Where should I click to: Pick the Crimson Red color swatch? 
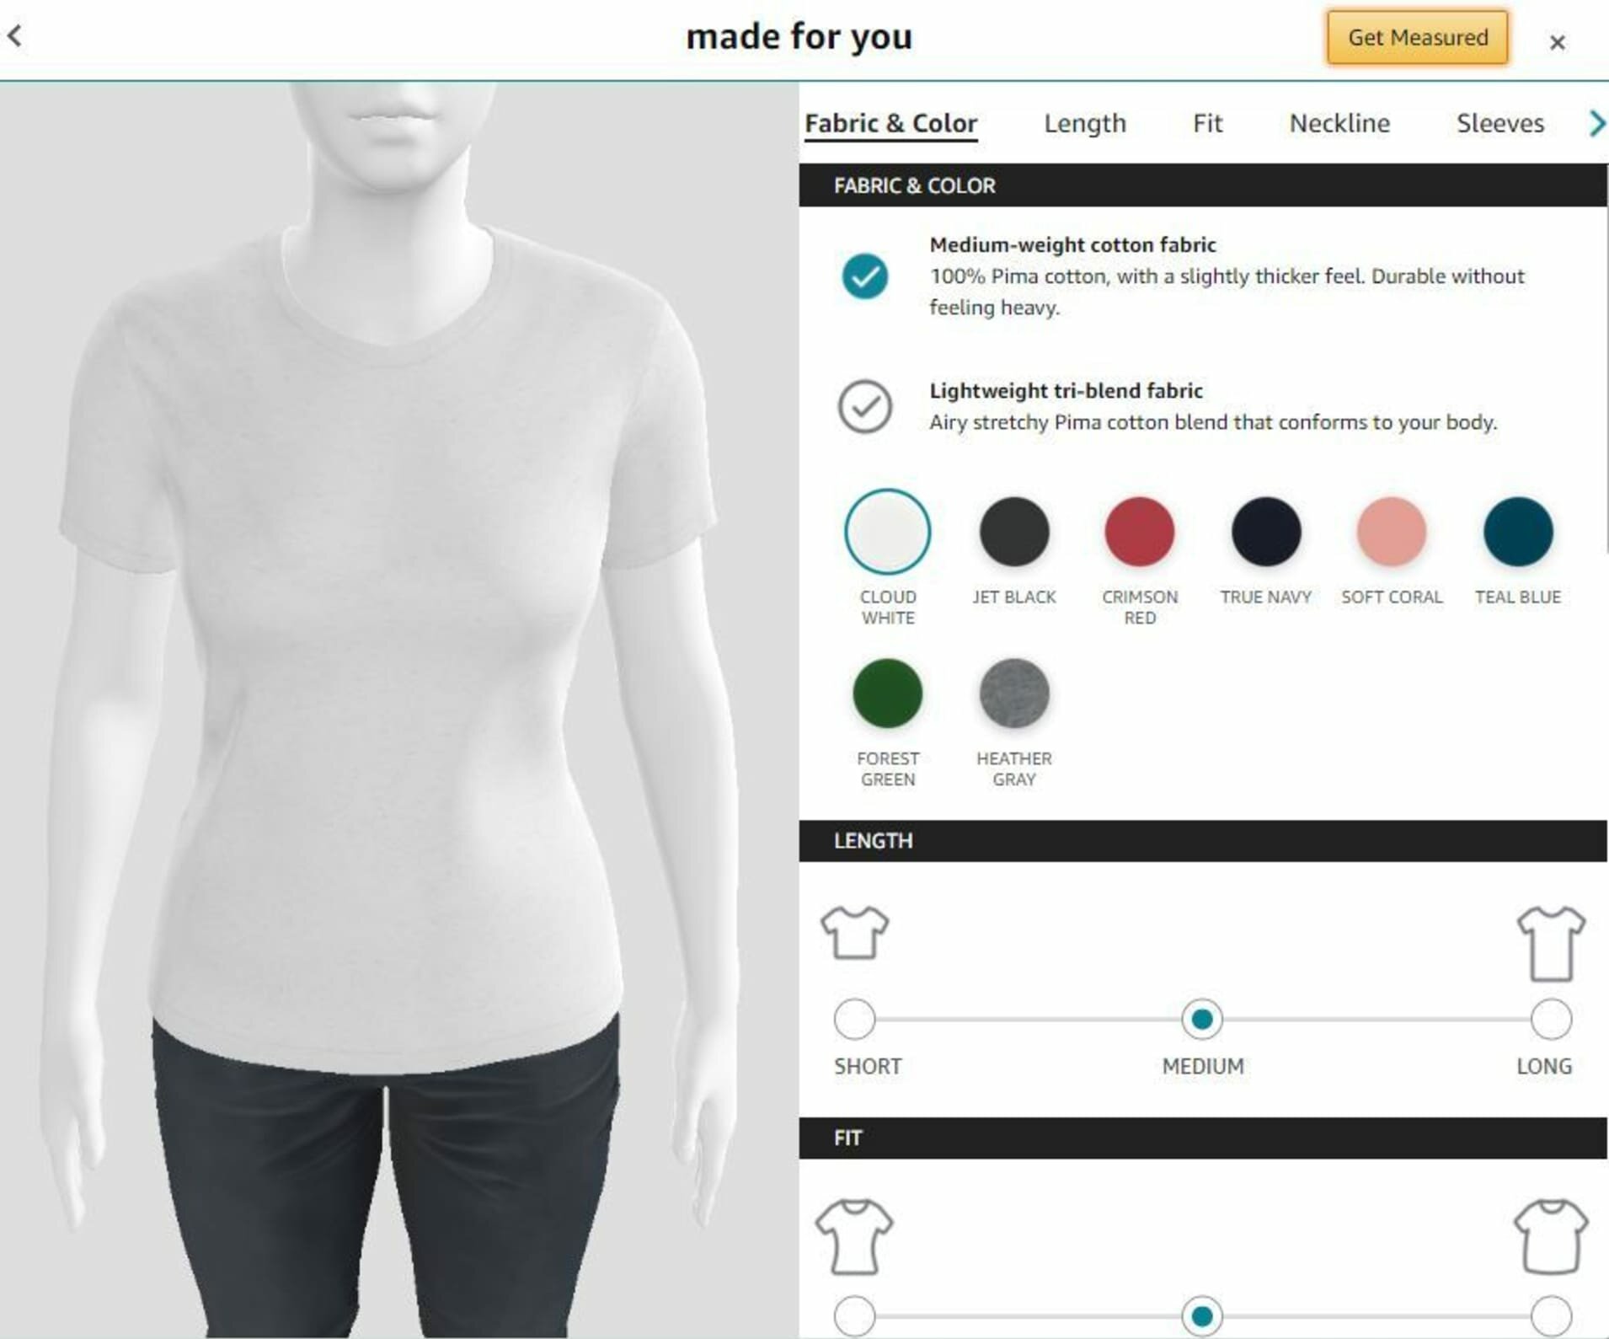pyautogui.click(x=1139, y=532)
